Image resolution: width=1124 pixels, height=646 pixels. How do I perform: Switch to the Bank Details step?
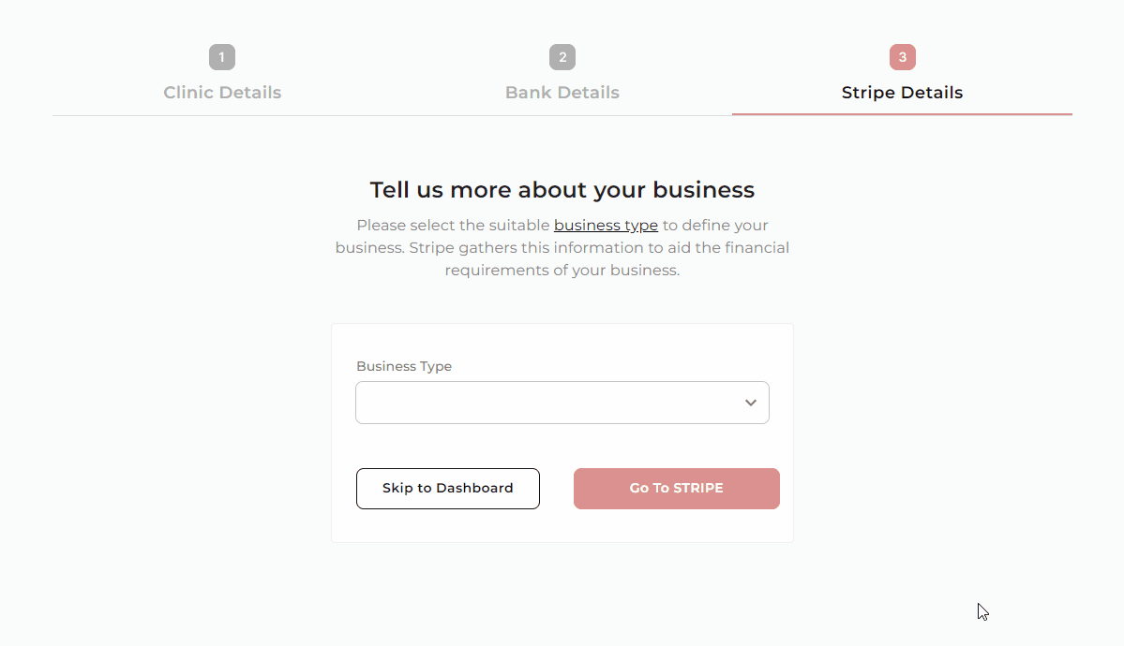pyautogui.click(x=562, y=93)
